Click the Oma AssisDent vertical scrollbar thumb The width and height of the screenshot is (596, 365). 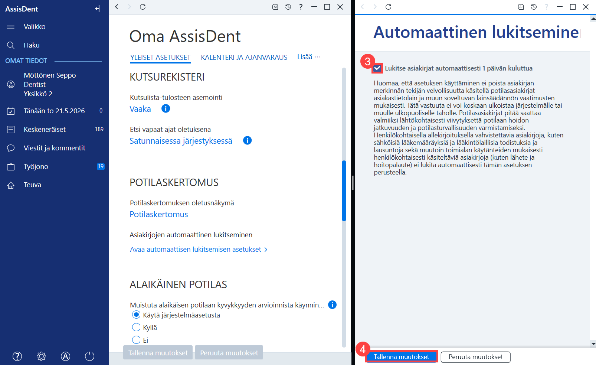[344, 191]
